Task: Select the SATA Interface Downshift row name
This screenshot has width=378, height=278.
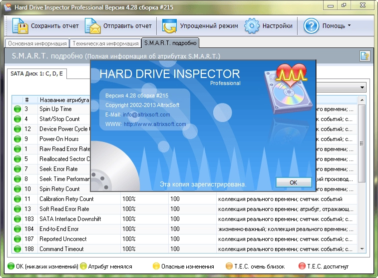Action: pos(70,219)
